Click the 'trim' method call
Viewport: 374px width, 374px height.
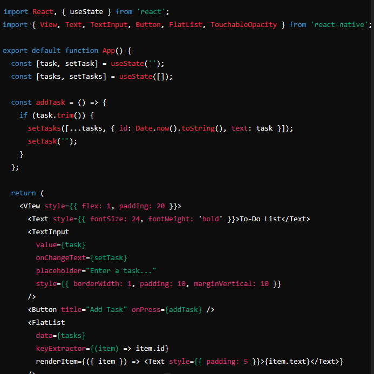65,115
